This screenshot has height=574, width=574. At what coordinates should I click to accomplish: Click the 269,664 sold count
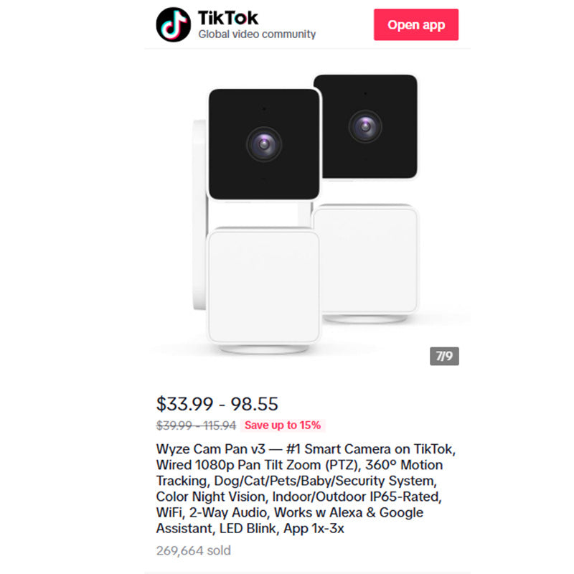click(x=194, y=551)
